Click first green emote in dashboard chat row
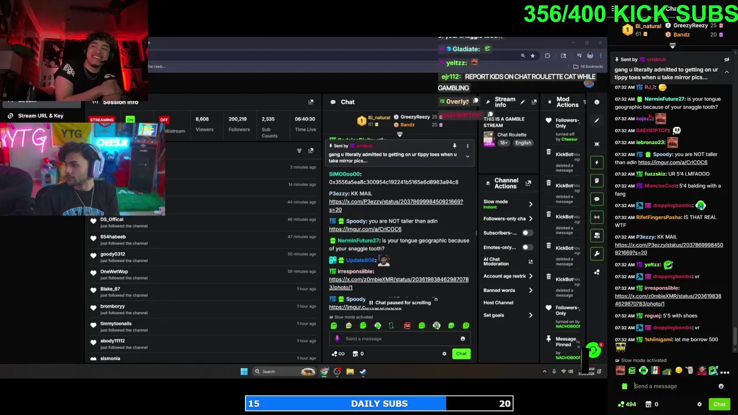This screenshot has height=415, width=738. (x=333, y=326)
